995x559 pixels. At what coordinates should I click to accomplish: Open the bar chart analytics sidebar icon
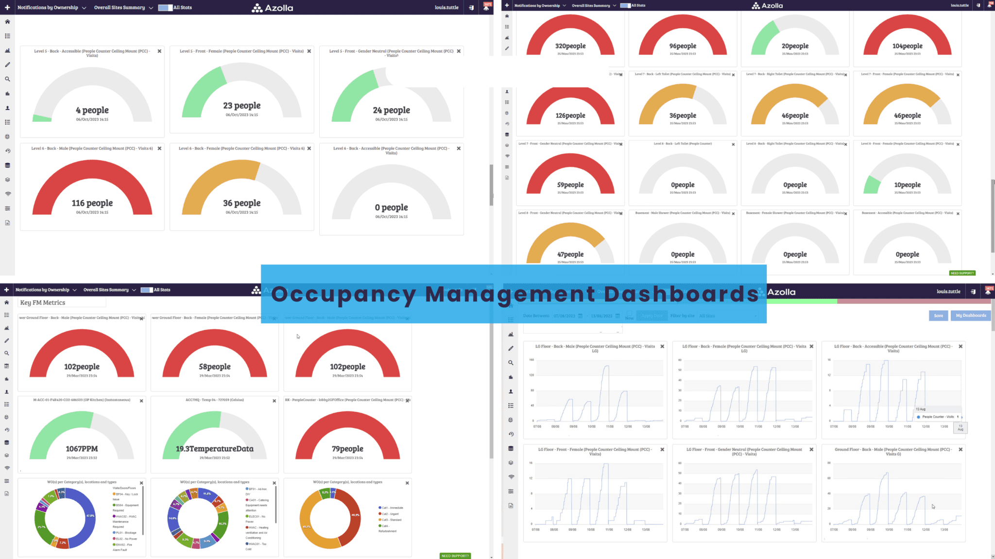pyautogui.click(x=8, y=50)
